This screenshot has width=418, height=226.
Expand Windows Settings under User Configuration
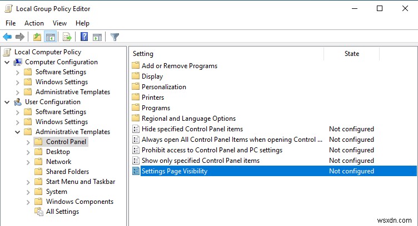coord(18,122)
